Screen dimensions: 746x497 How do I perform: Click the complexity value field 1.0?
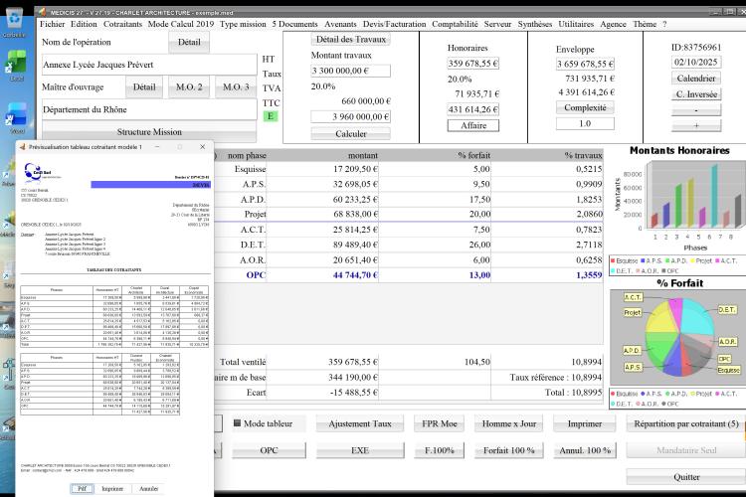tap(585, 123)
